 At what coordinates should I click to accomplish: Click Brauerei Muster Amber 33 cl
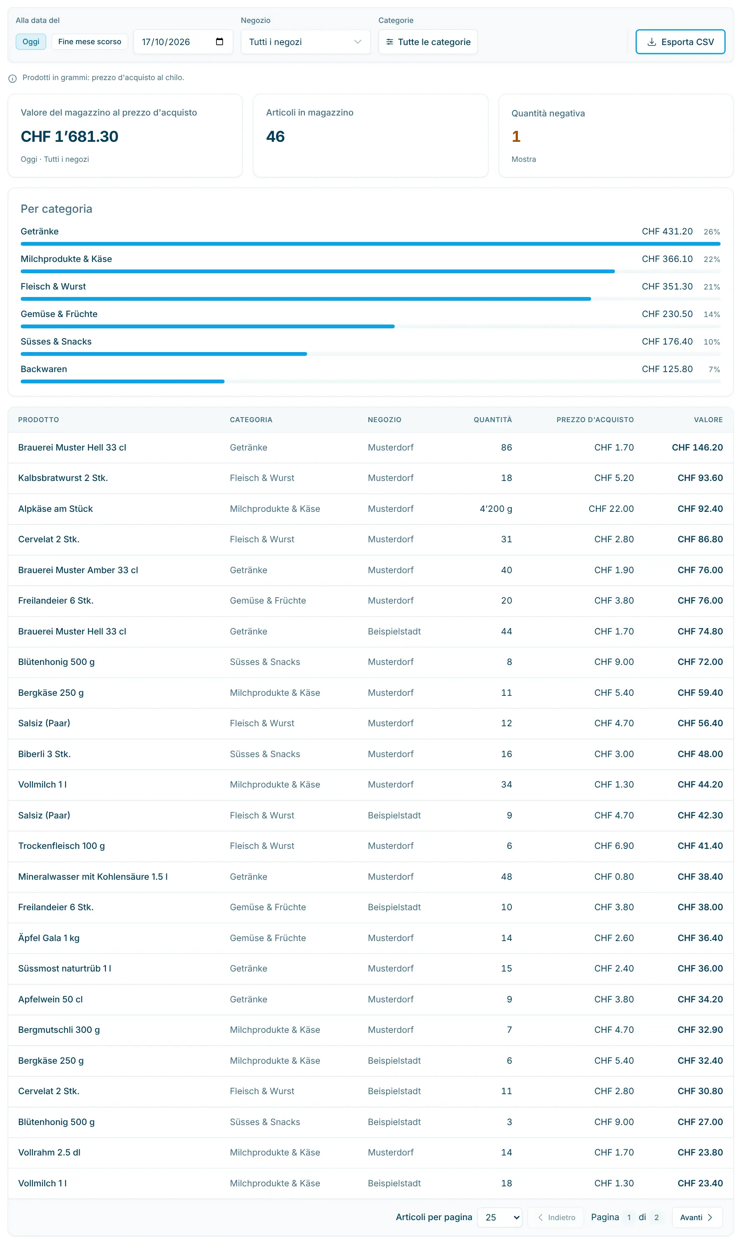pos(78,570)
